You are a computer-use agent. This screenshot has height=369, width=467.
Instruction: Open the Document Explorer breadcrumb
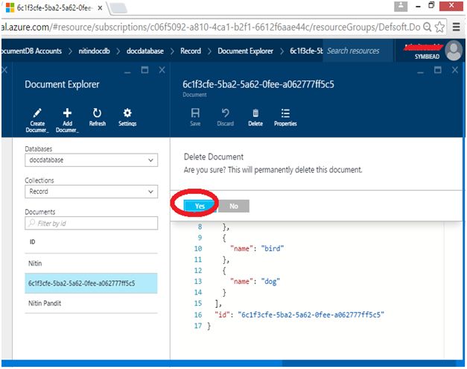[245, 51]
